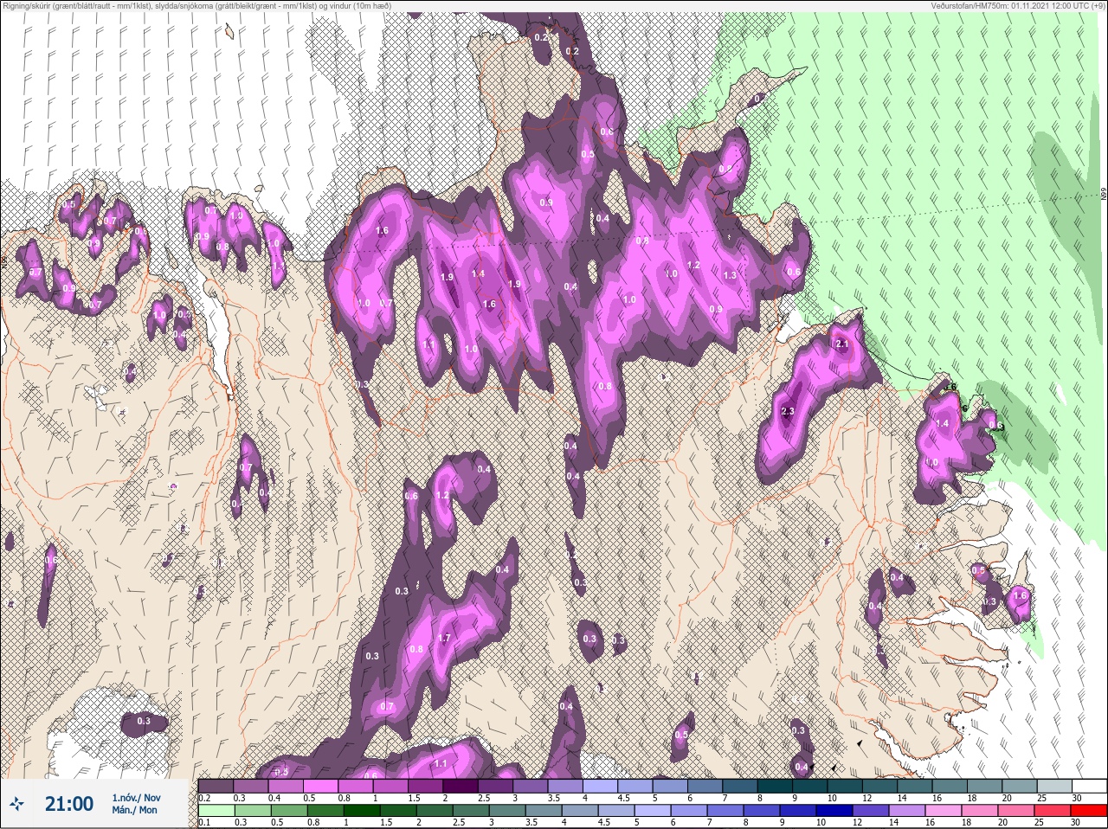Click the light lavender 4–4.5 snow legend swatch
The width and height of the screenshot is (1108, 829).
click(602, 786)
